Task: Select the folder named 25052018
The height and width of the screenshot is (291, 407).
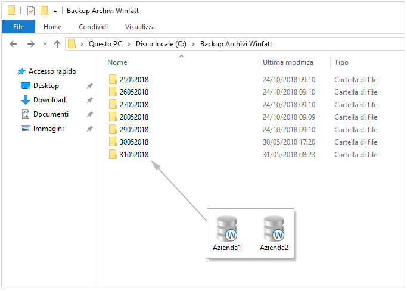Action: (134, 80)
